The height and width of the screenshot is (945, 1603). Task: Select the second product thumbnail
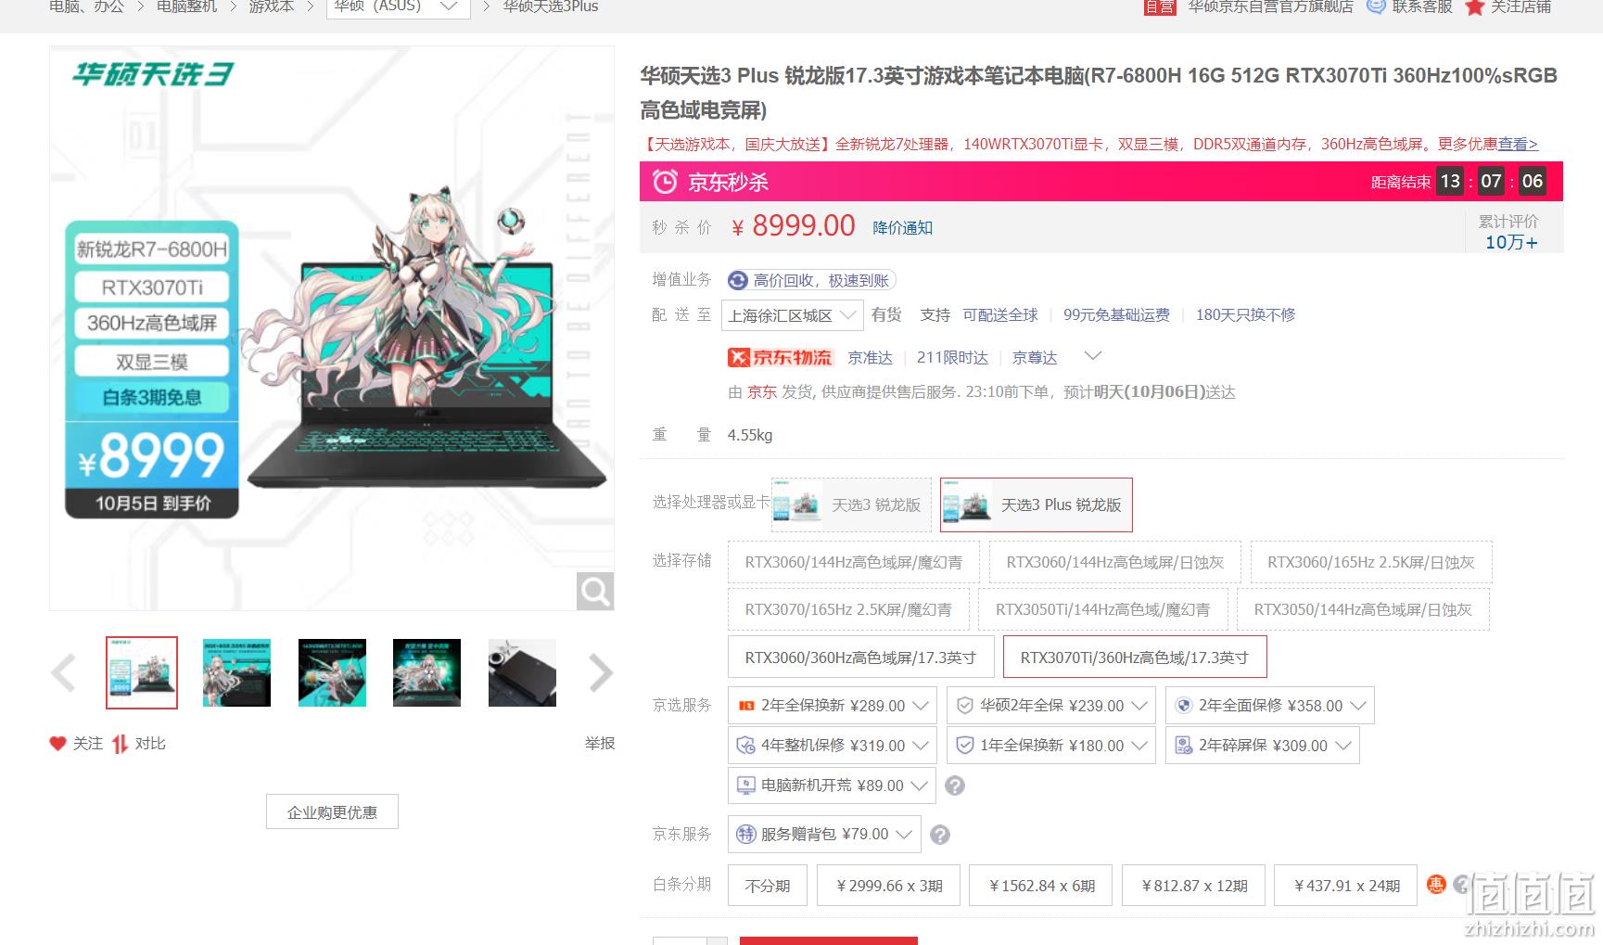pyautogui.click(x=236, y=673)
